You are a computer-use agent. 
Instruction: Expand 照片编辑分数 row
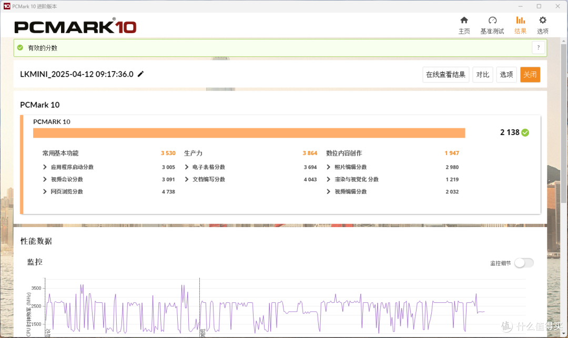point(329,167)
